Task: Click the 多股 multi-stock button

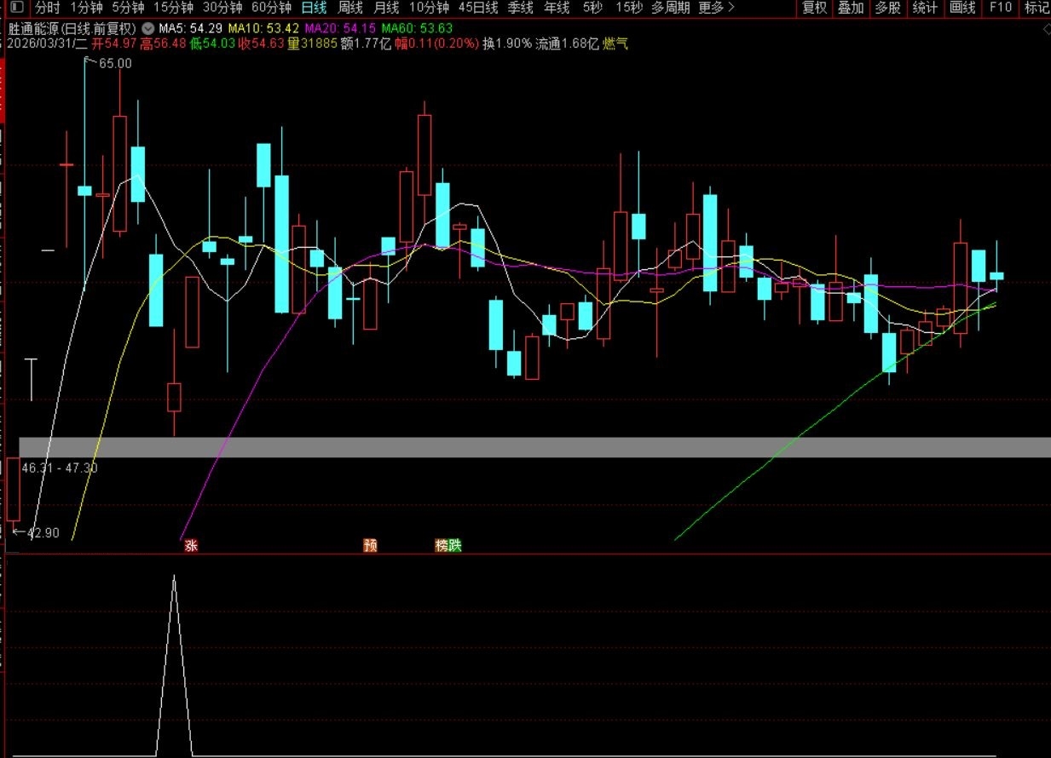Action: pos(887,9)
